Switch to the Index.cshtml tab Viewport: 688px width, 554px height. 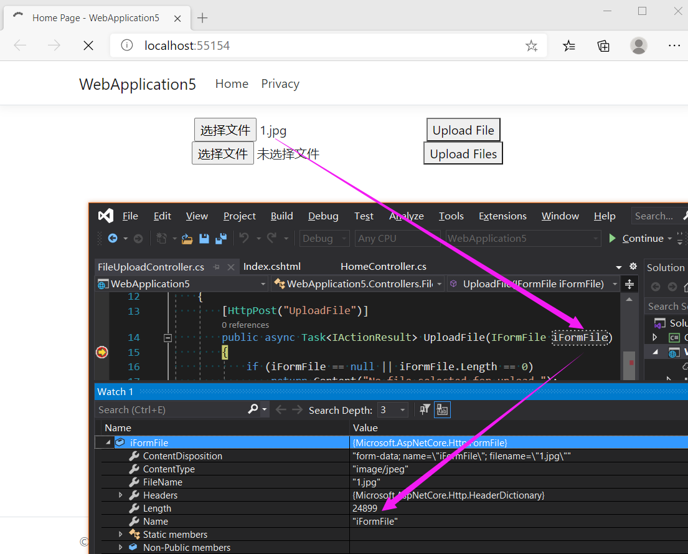[x=272, y=266]
